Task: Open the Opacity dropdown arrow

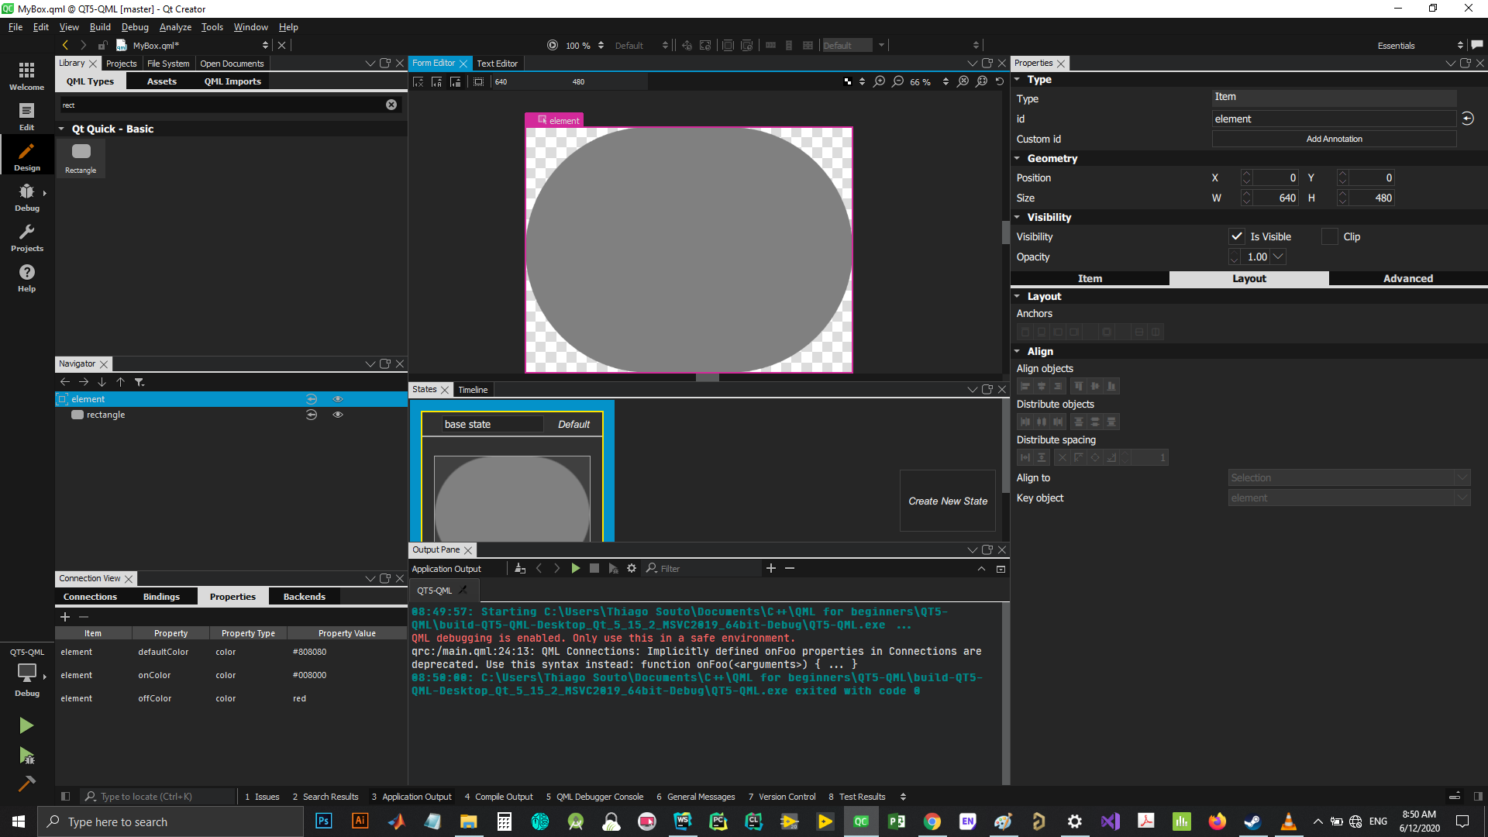Action: pyautogui.click(x=1278, y=257)
